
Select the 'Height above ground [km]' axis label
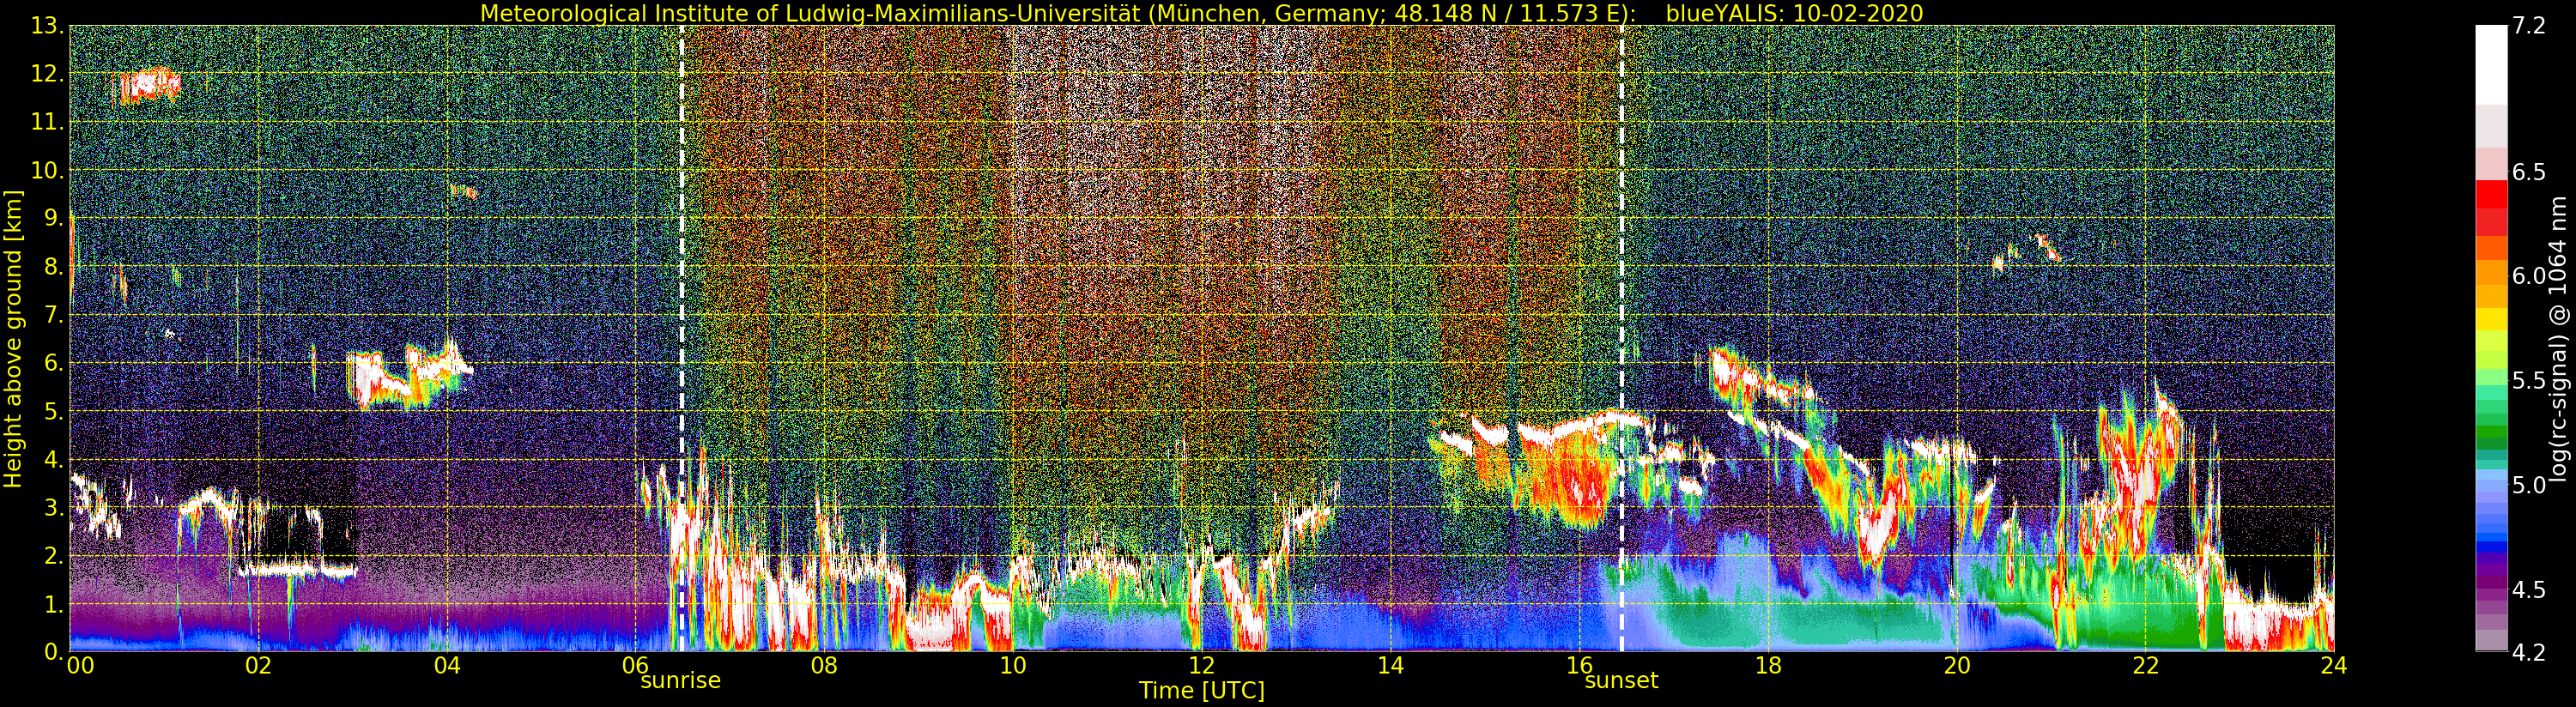tap(13, 338)
